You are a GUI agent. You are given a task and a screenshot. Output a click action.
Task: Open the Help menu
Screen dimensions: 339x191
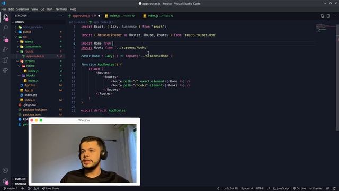pos(73,10)
